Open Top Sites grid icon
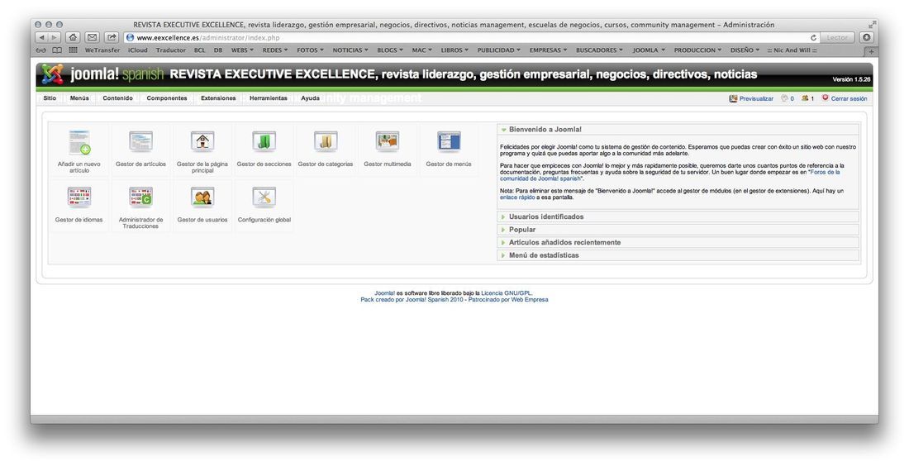Image resolution: width=909 pixels, height=466 pixels. click(x=73, y=50)
